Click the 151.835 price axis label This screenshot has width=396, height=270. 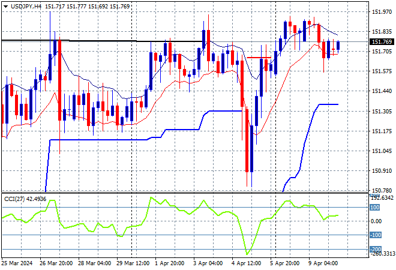click(382, 32)
